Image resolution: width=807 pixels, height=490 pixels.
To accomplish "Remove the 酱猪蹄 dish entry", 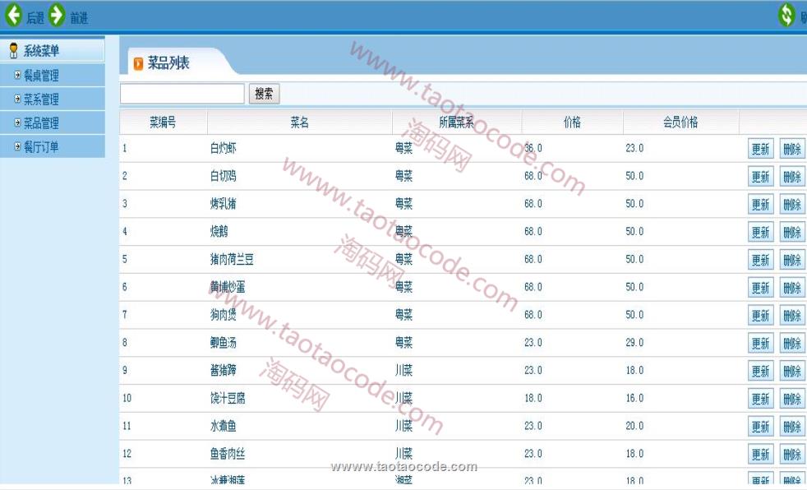I will pos(791,371).
